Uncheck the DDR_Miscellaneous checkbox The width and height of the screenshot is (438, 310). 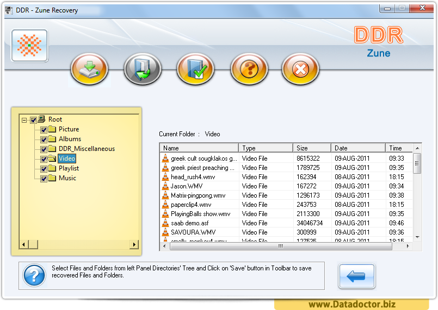pyautogui.click(x=44, y=149)
